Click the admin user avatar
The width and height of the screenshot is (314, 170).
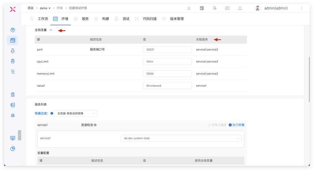click(257, 8)
